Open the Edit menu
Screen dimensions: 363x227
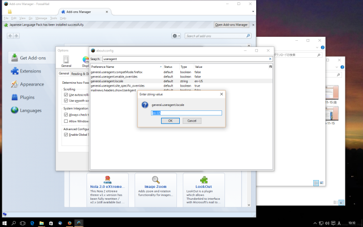(x=14, y=18)
